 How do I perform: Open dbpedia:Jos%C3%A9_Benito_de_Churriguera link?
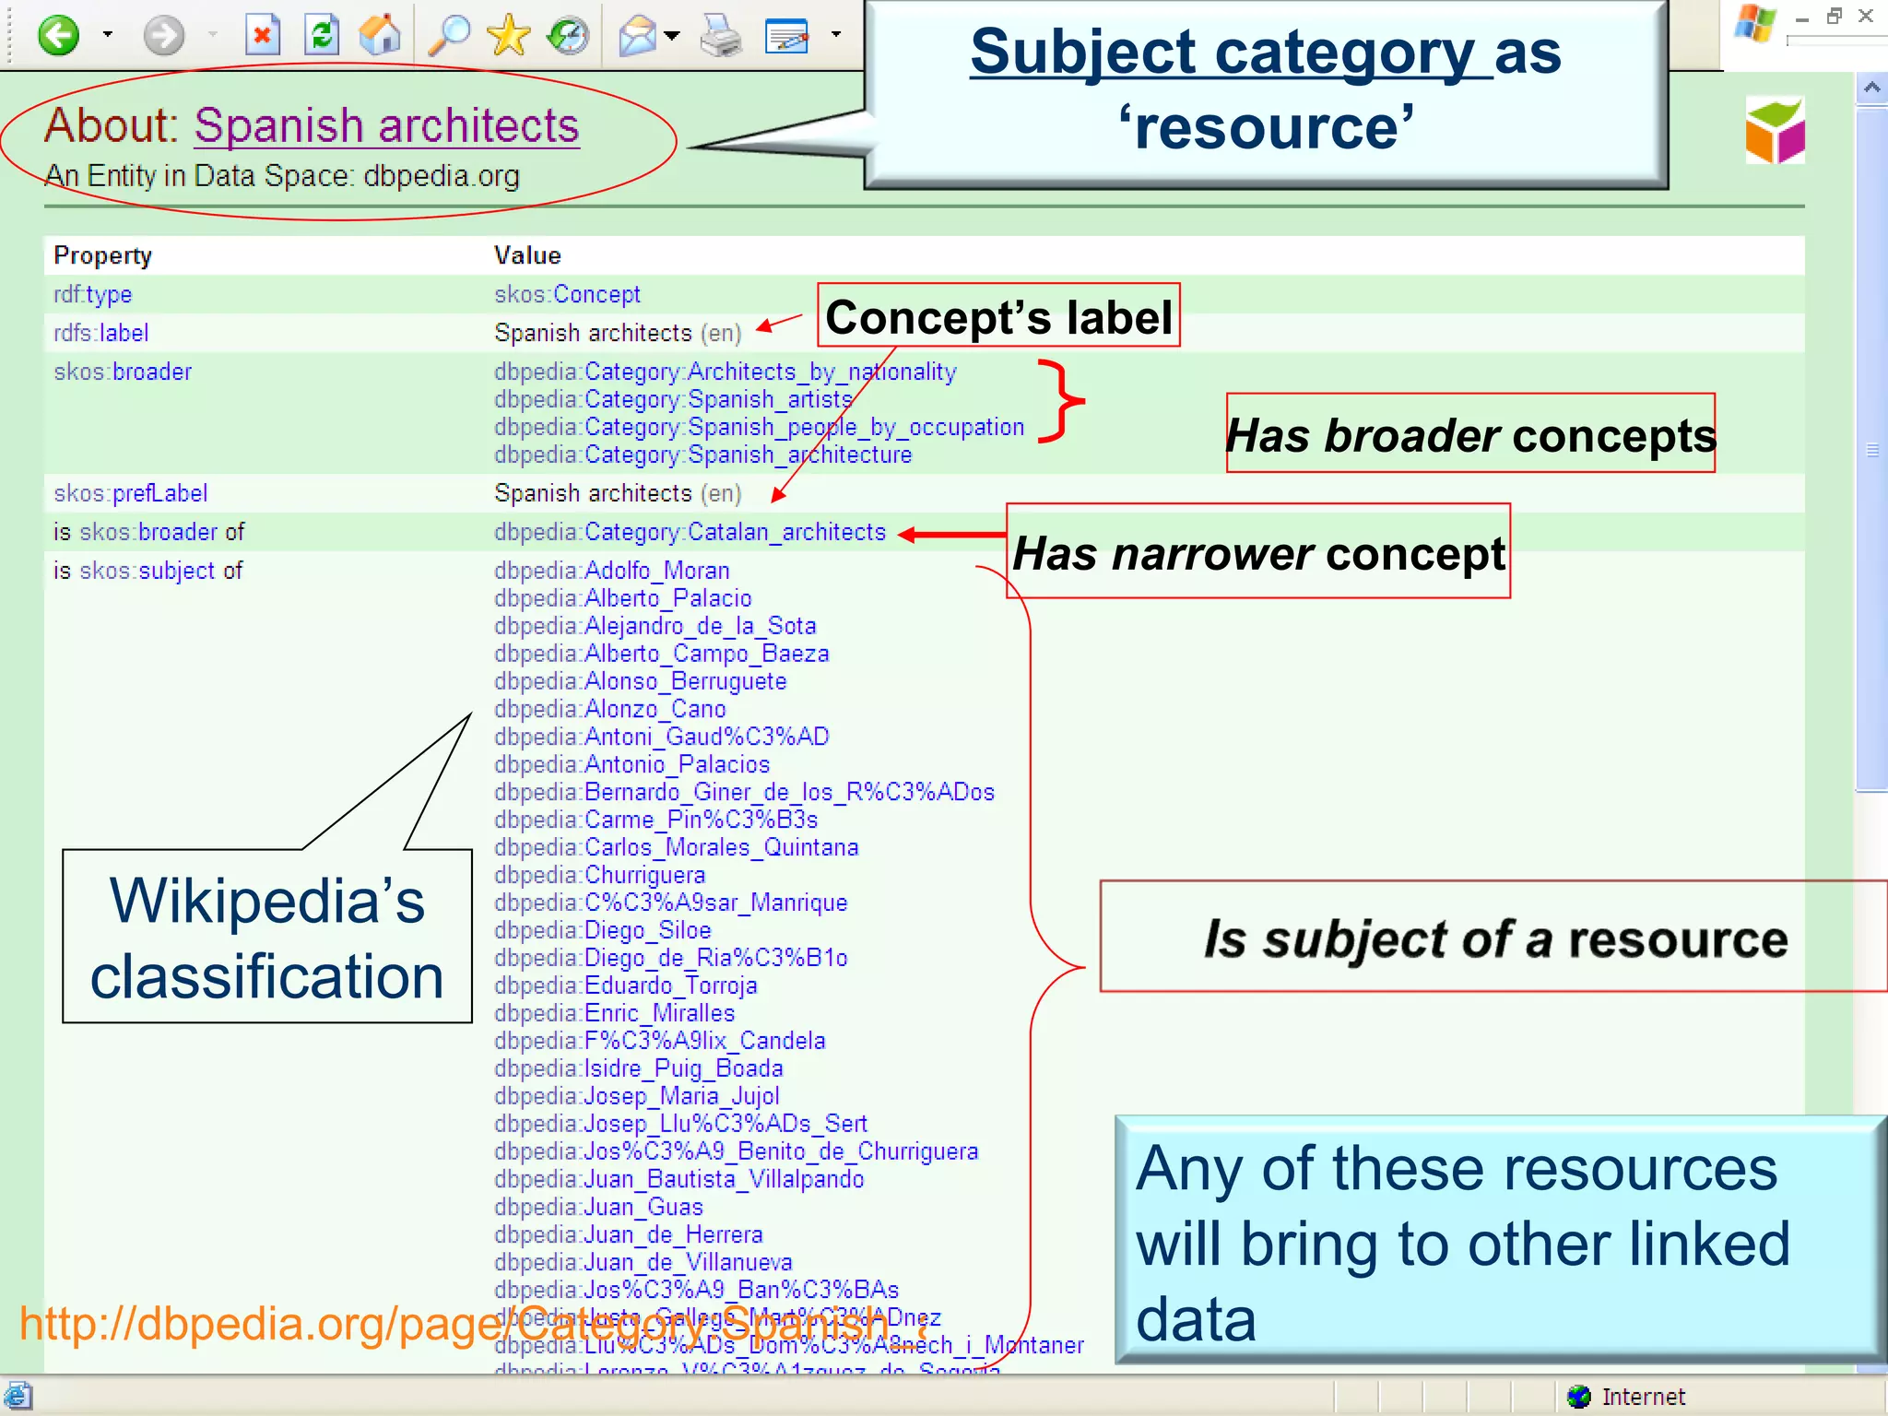(736, 1151)
